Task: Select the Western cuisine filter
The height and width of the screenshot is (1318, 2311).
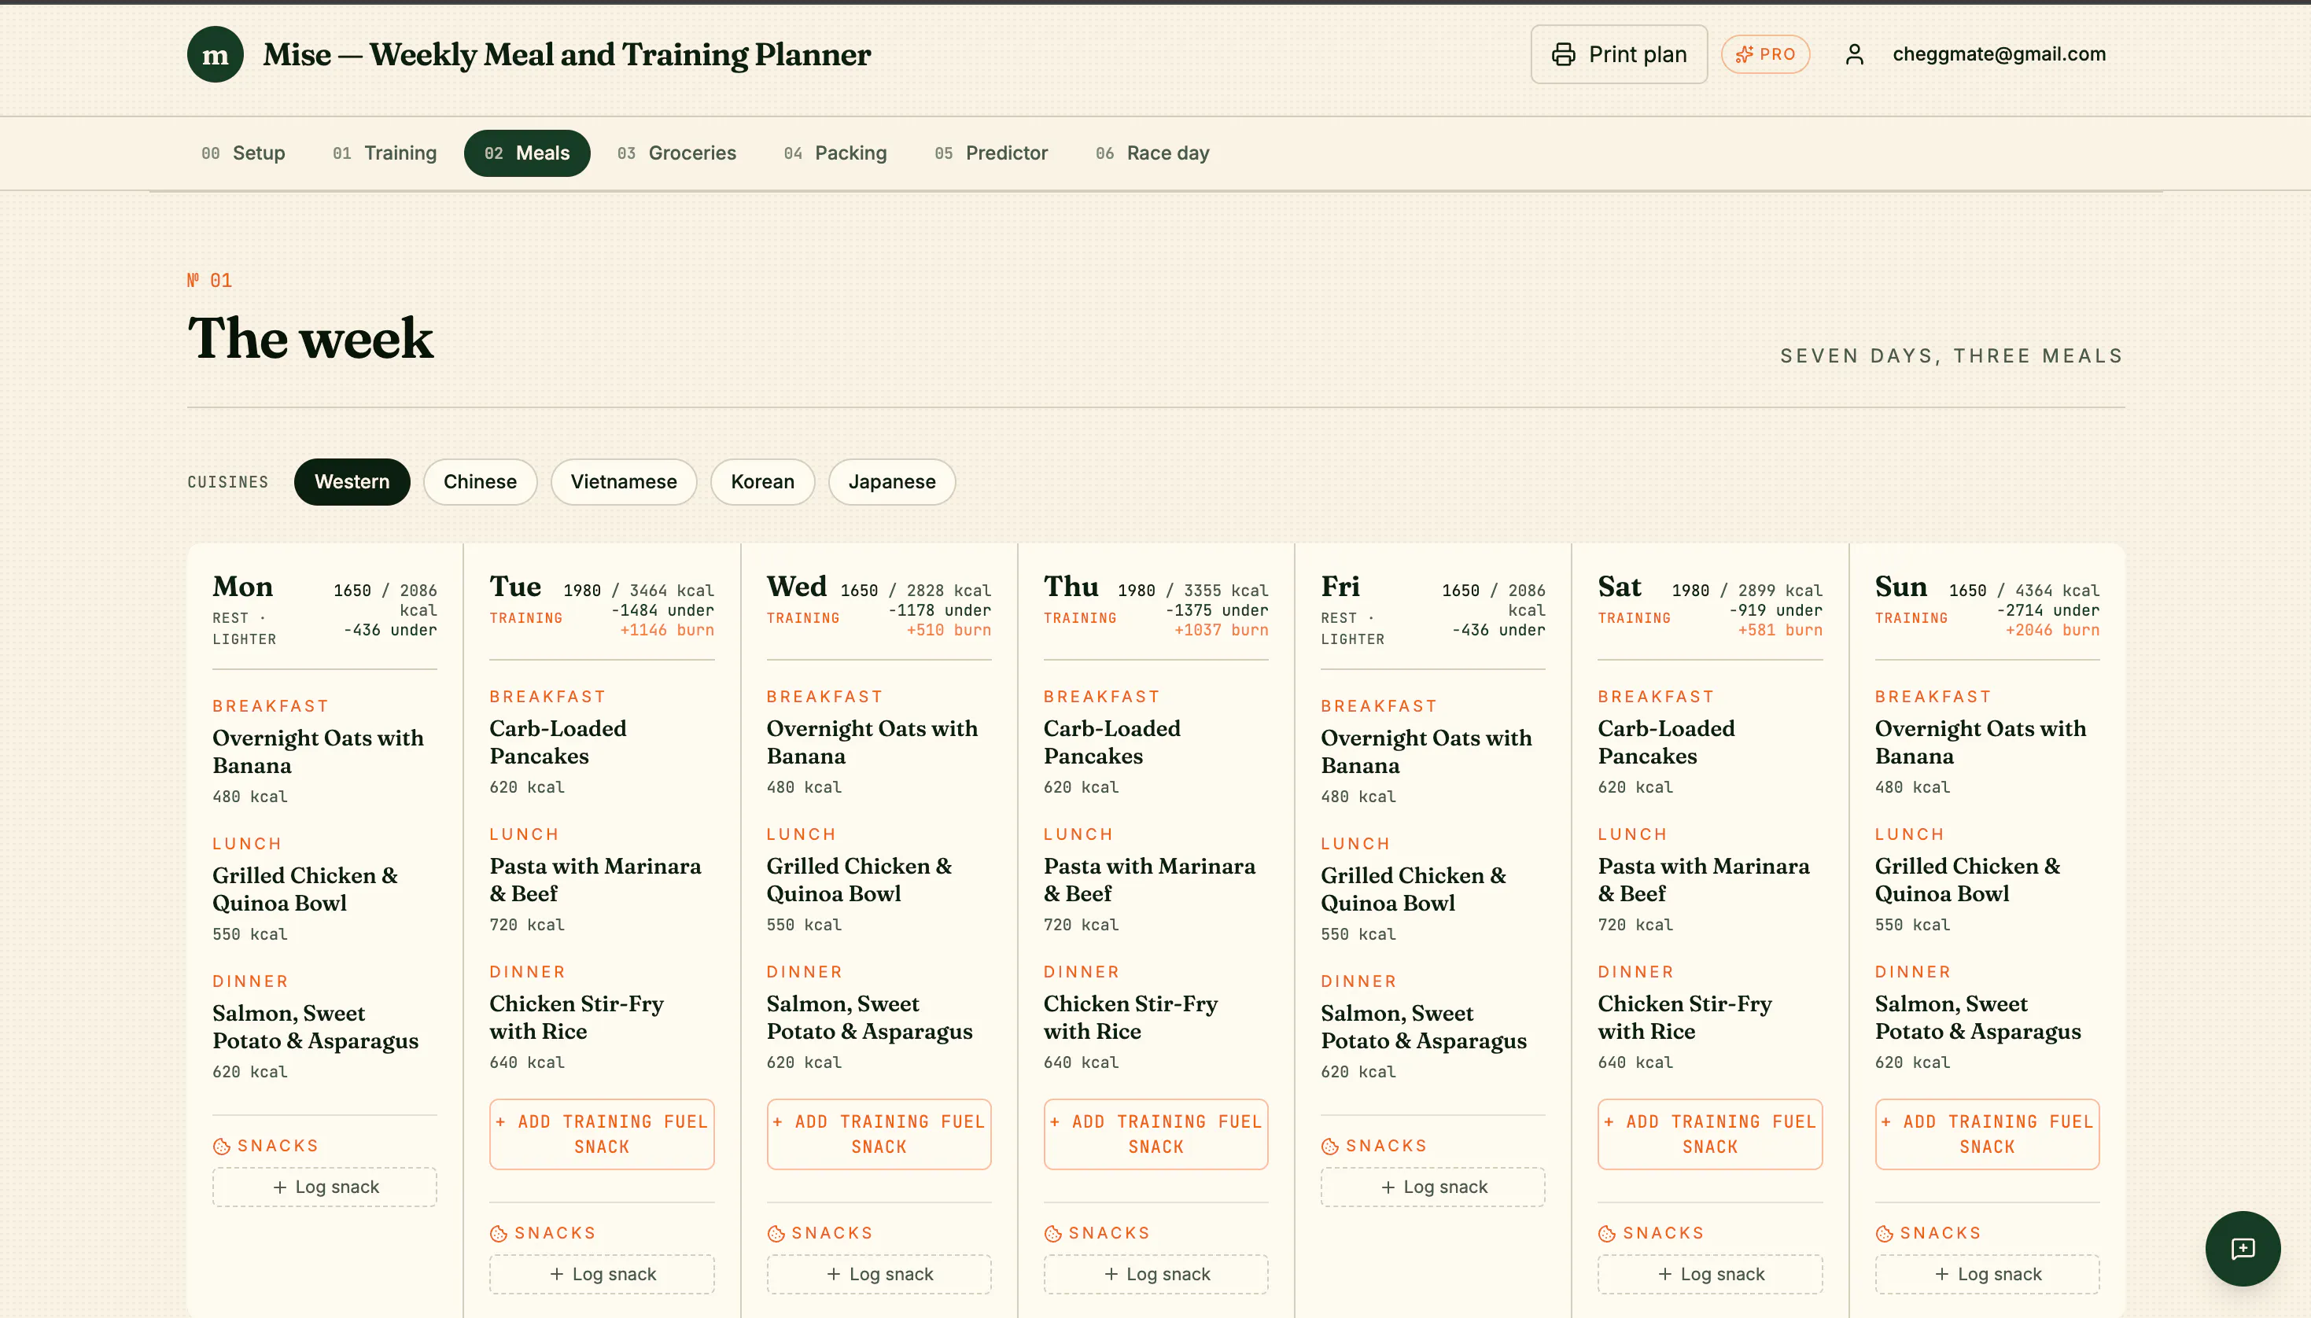Action: [x=352, y=481]
